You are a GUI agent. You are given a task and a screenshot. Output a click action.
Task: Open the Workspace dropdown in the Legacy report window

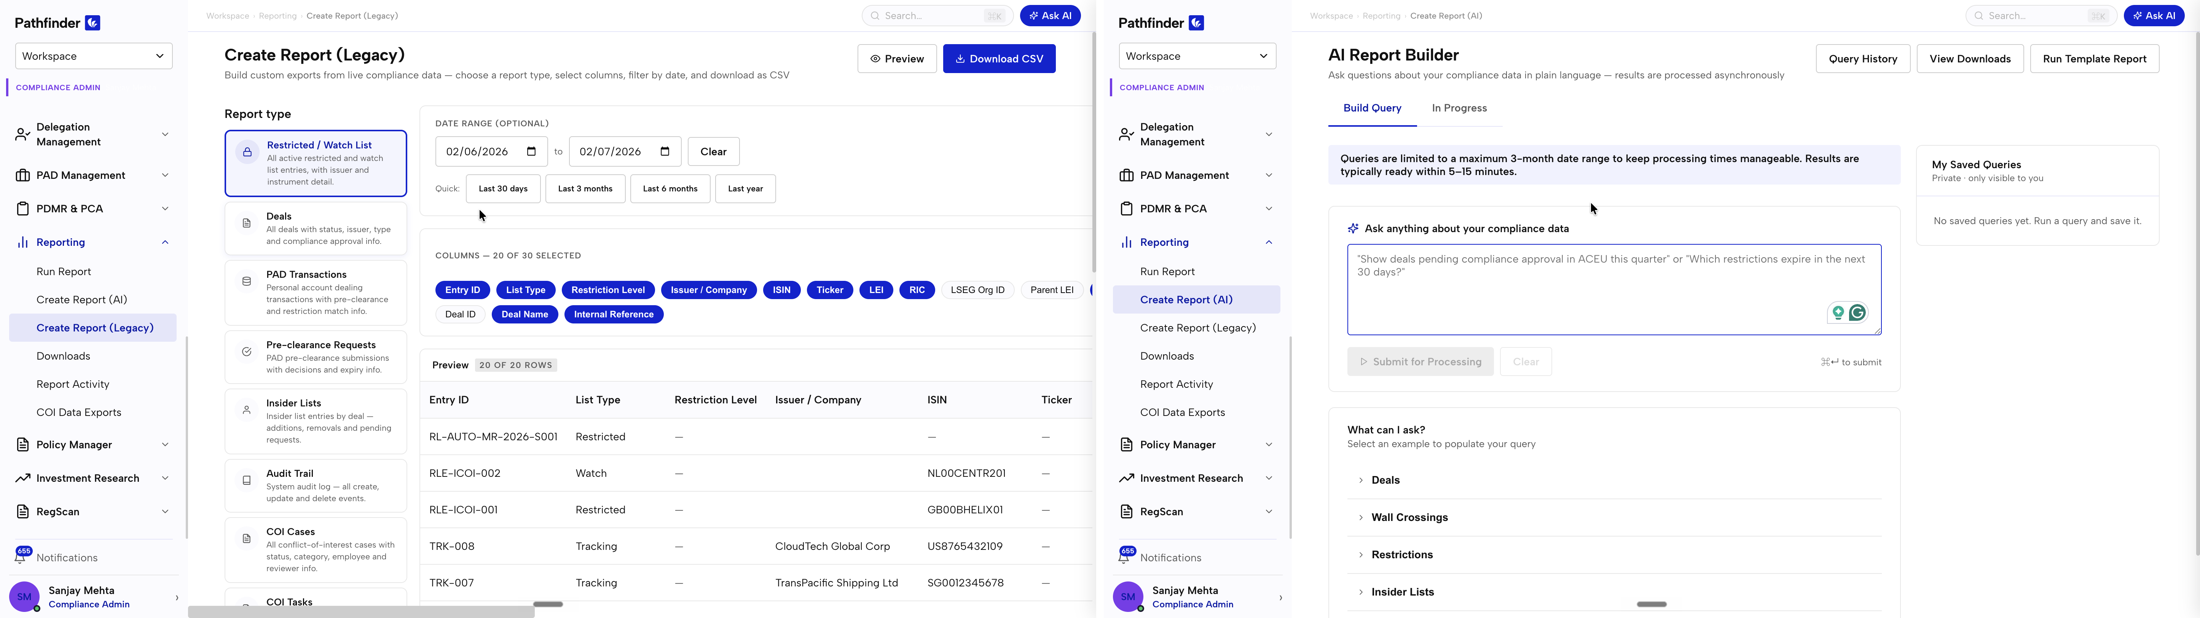pos(94,56)
